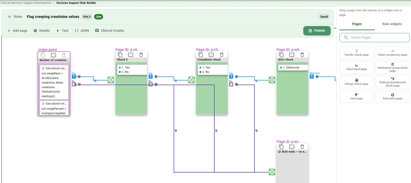Viewport: 411px width, 183px height.
Task: Toggle the Palette panel button
Action: 317,31
